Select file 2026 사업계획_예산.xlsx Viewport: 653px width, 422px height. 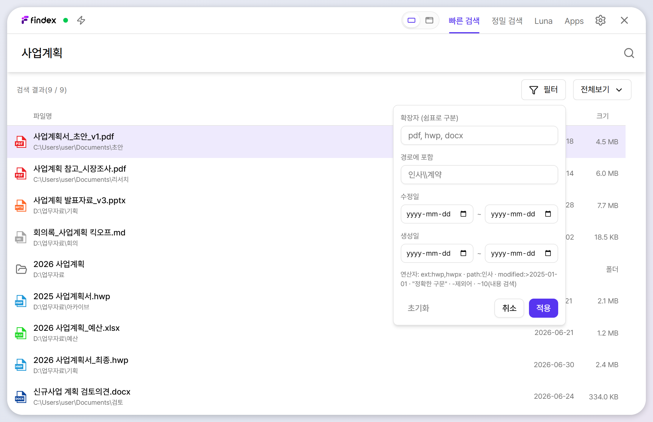(x=76, y=328)
